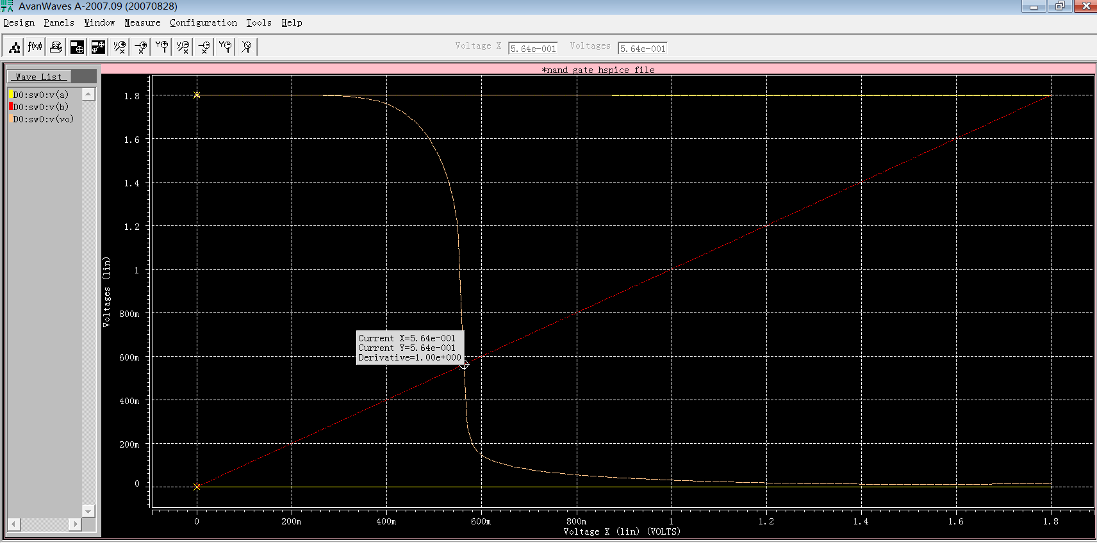1097x543 pixels.
Task: Open the Window menu
Action: pyautogui.click(x=99, y=22)
